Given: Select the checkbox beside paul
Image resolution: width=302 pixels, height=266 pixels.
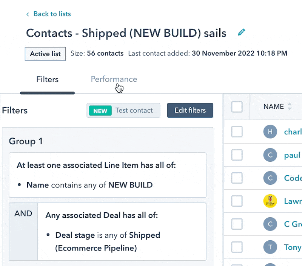Looking at the screenshot, I should [x=237, y=155].
